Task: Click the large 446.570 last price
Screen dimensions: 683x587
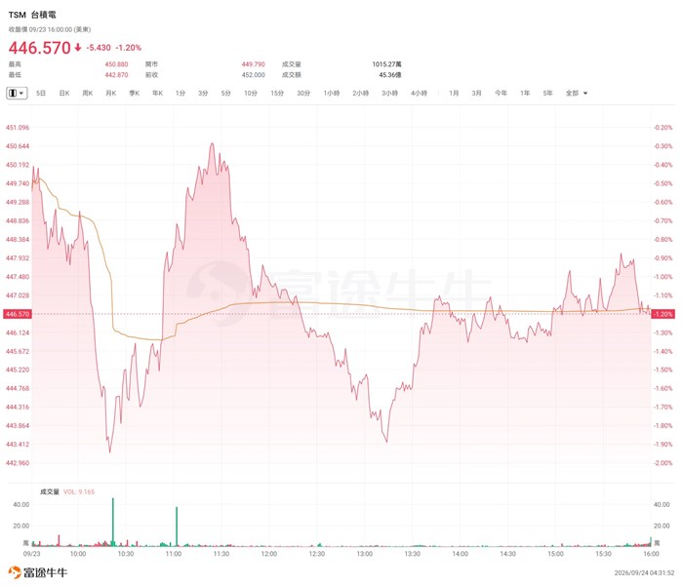Action: pyautogui.click(x=40, y=48)
